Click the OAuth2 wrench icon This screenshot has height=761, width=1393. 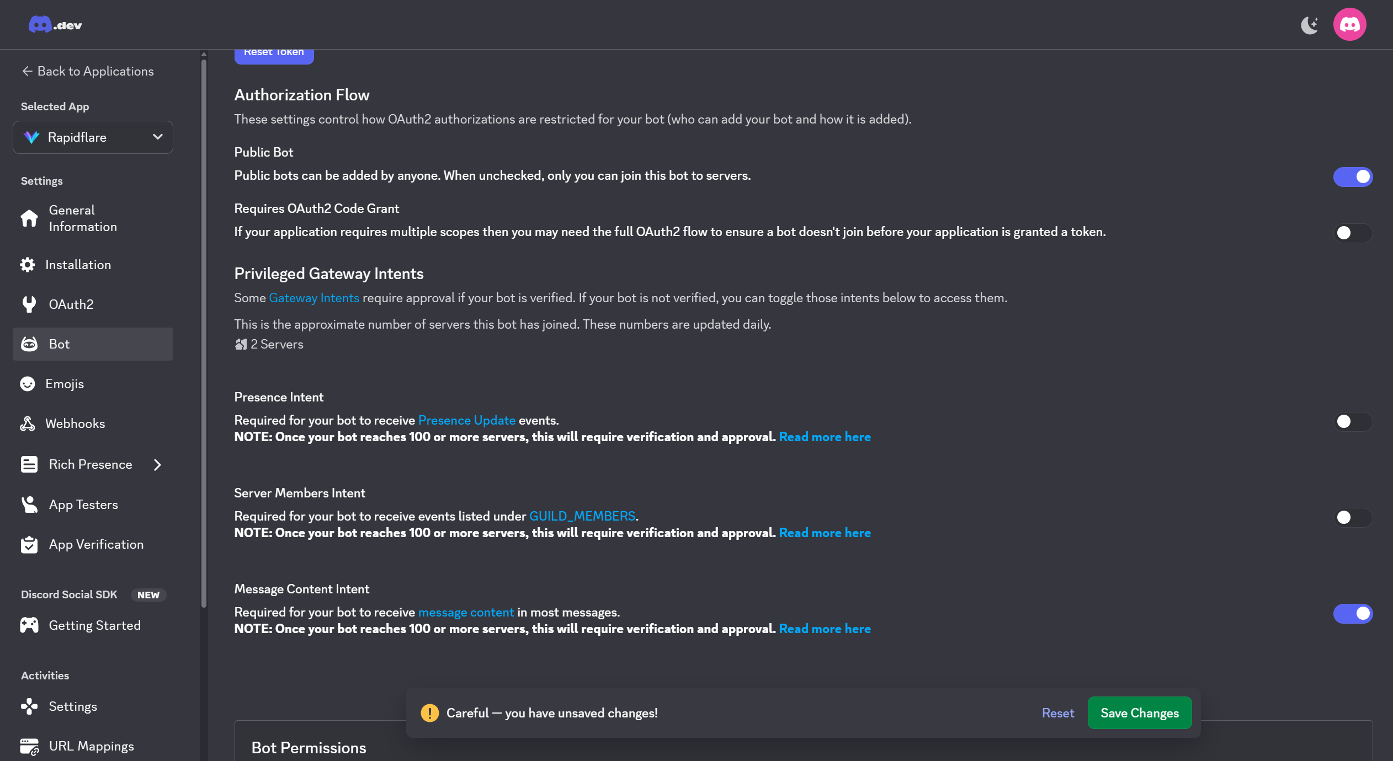[29, 304]
